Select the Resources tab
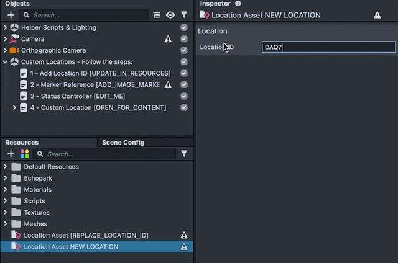This screenshot has height=263, width=398. (22, 142)
